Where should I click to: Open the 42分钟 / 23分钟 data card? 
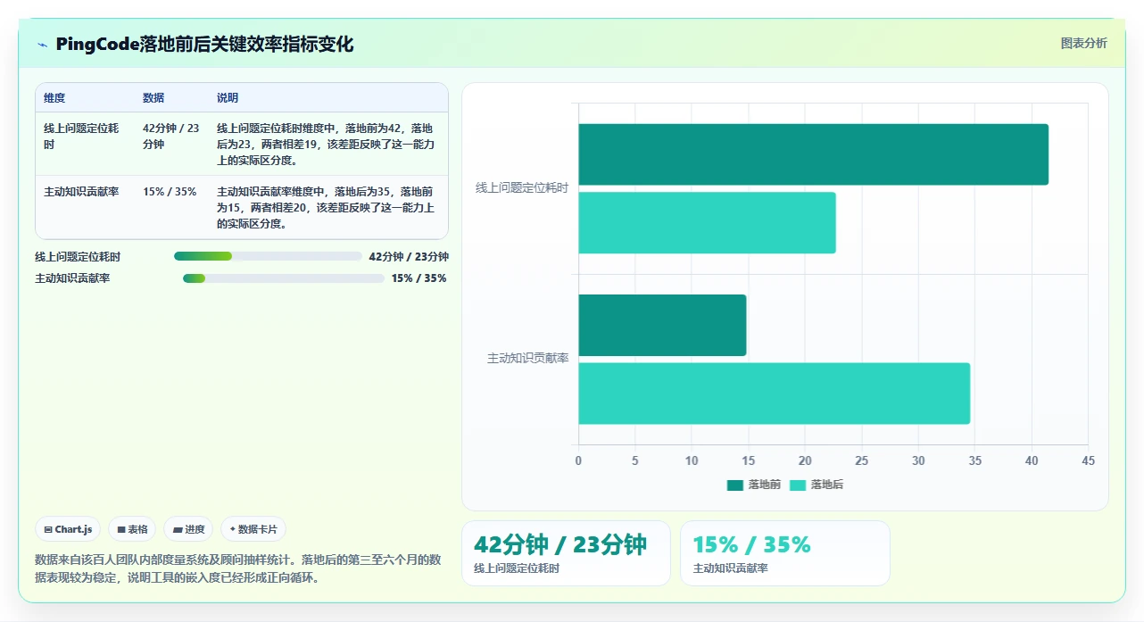click(x=566, y=553)
